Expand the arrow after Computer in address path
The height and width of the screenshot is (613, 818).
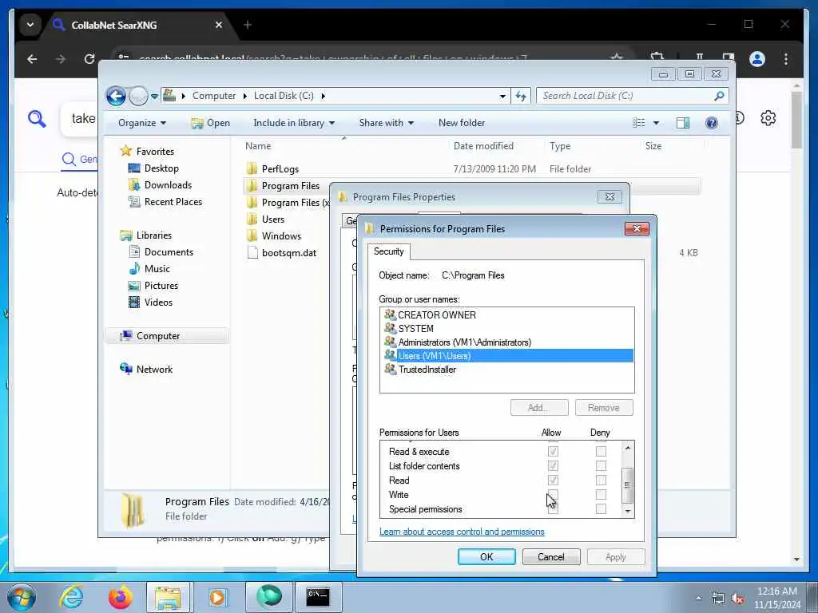coord(244,96)
